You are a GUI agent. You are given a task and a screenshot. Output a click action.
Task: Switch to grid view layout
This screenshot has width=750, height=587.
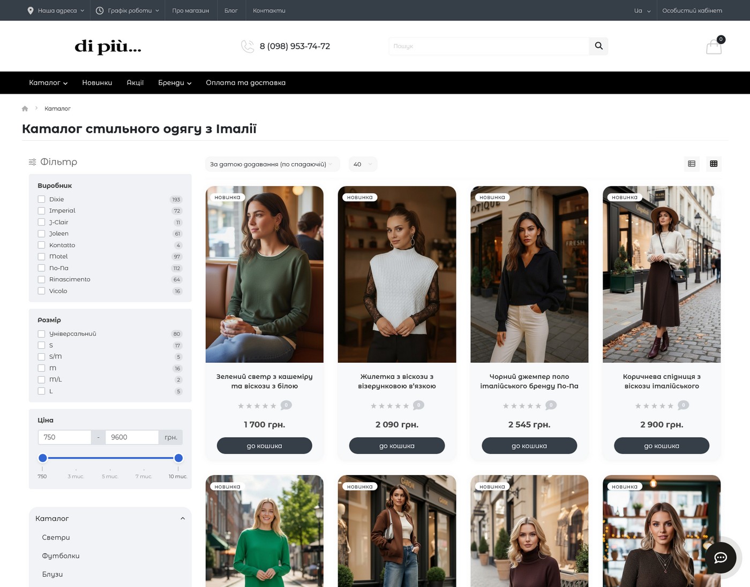click(x=714, y=164)
